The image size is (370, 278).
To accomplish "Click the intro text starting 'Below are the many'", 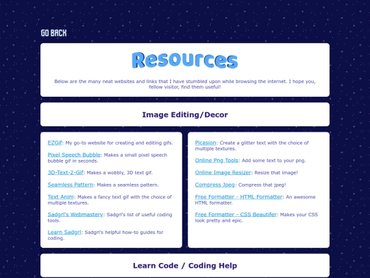I will pos(185,84).
